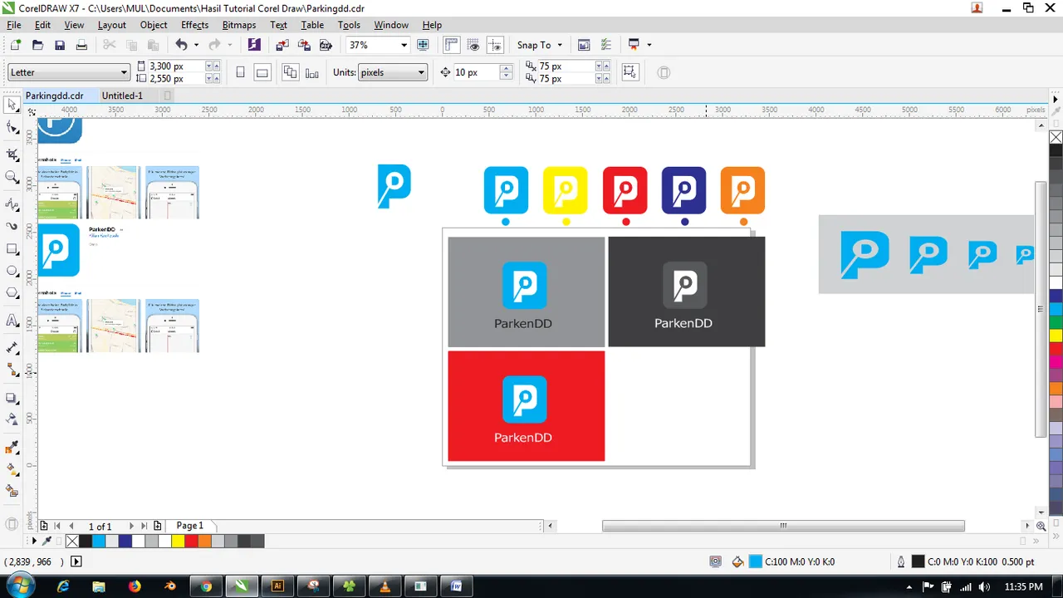Click the Print toolbar icon
This screenshot has height=598, width=1063.
click(81, 45)
